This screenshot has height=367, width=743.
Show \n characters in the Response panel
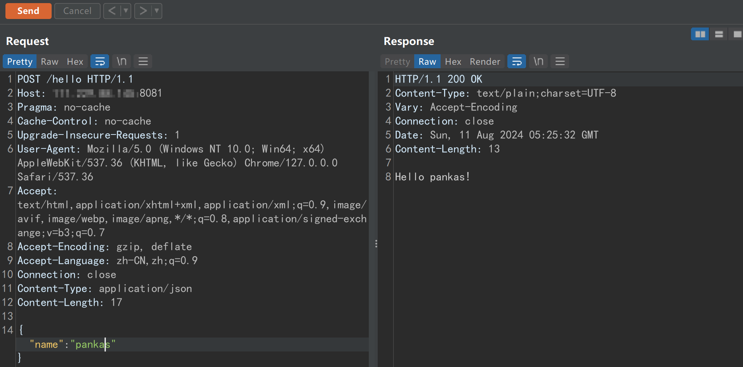[538, 61]
